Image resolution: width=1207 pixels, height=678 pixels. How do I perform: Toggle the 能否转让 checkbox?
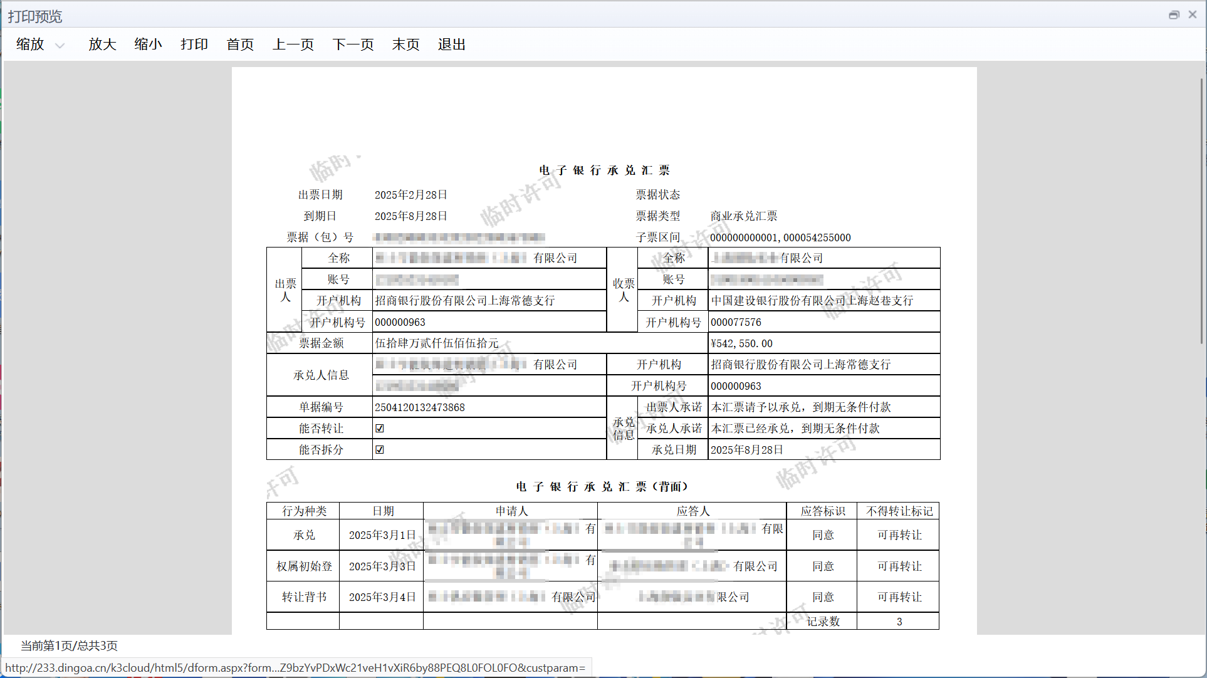pyautogui.click(x=380, y=429)
